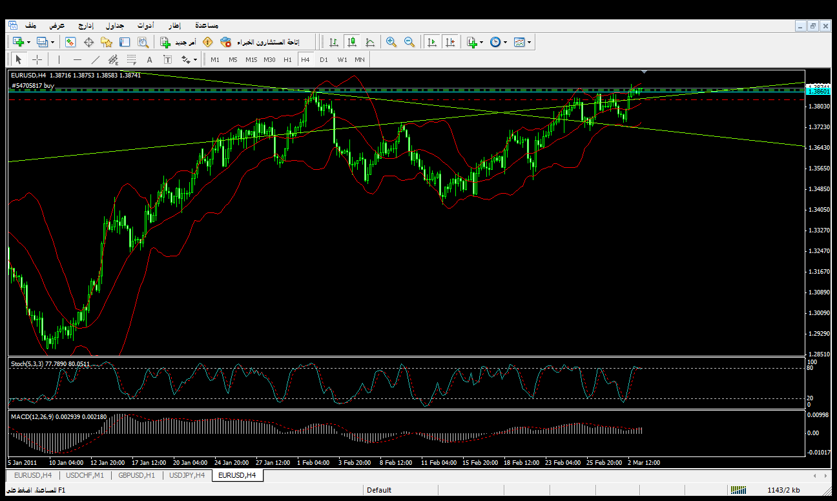The image size is (837, 501).
Task: Switch to M1 timeframe
Action: [x=215, y=59]
